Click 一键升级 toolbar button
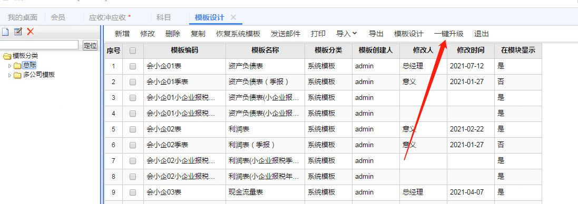Image resolution: width=578 pixels, height=204 pixels. (448, 34)
